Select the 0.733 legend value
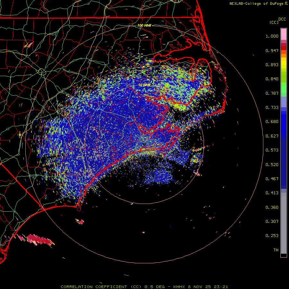 tap(272, 108)
